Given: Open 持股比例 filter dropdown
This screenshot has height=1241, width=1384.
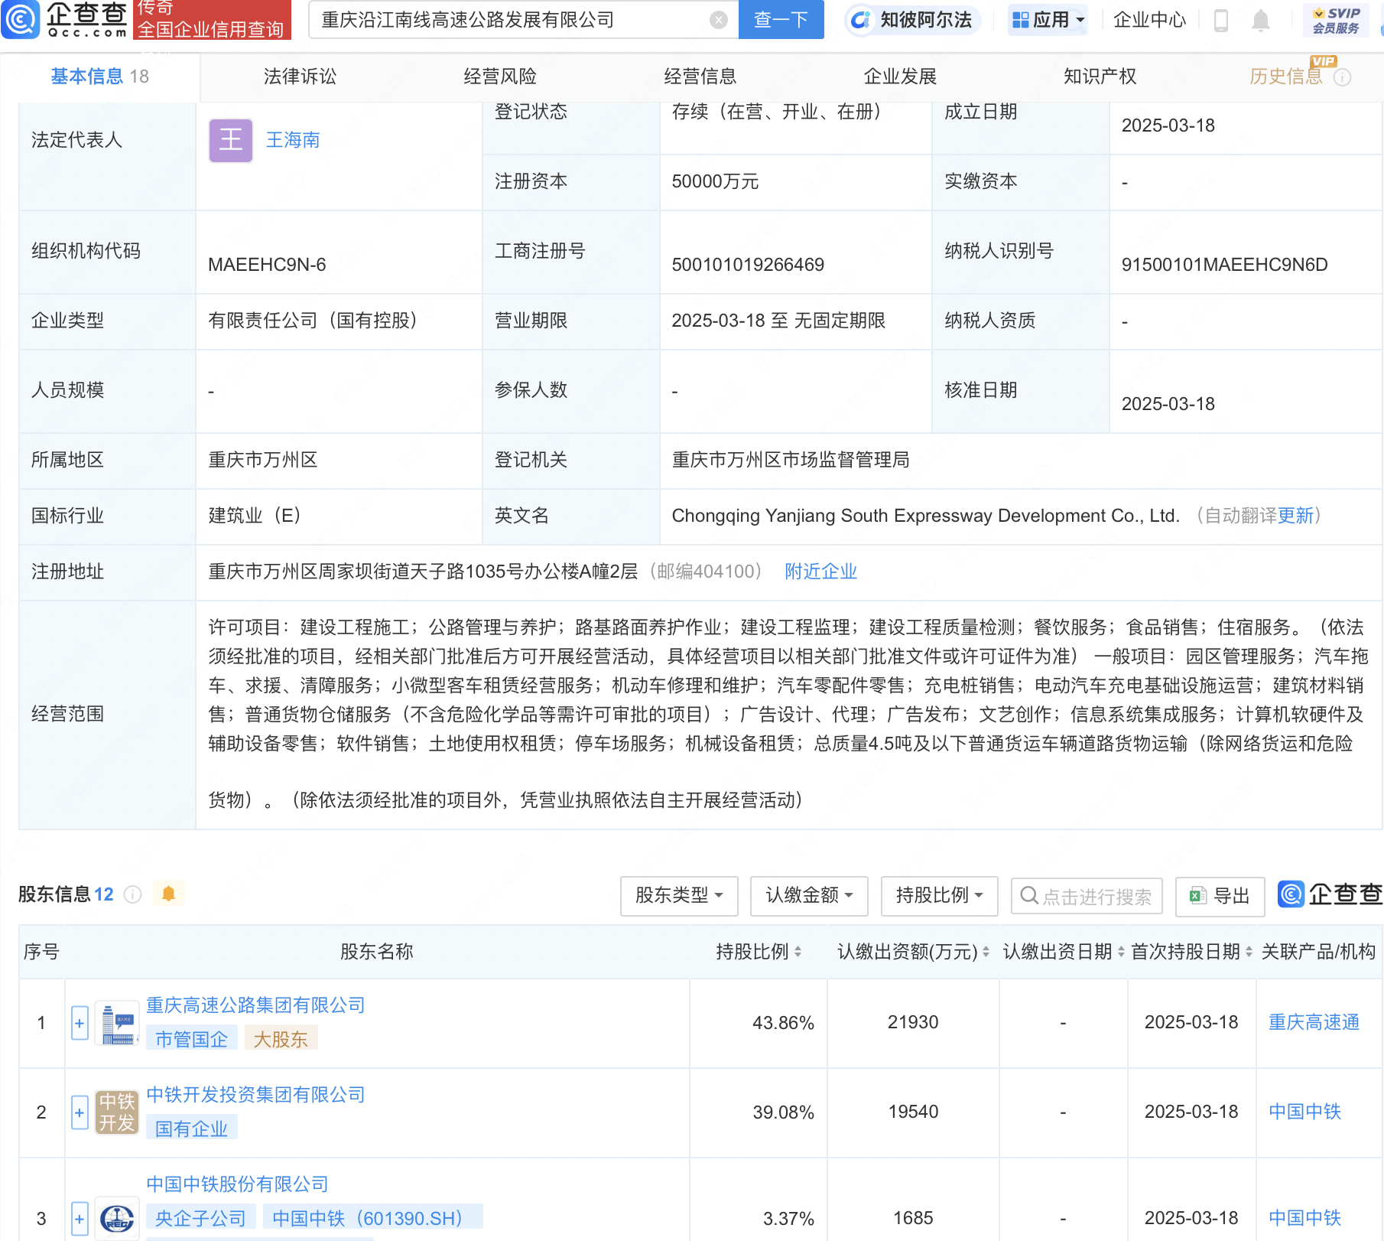Looking at the screenshot, I should (939, 895).
